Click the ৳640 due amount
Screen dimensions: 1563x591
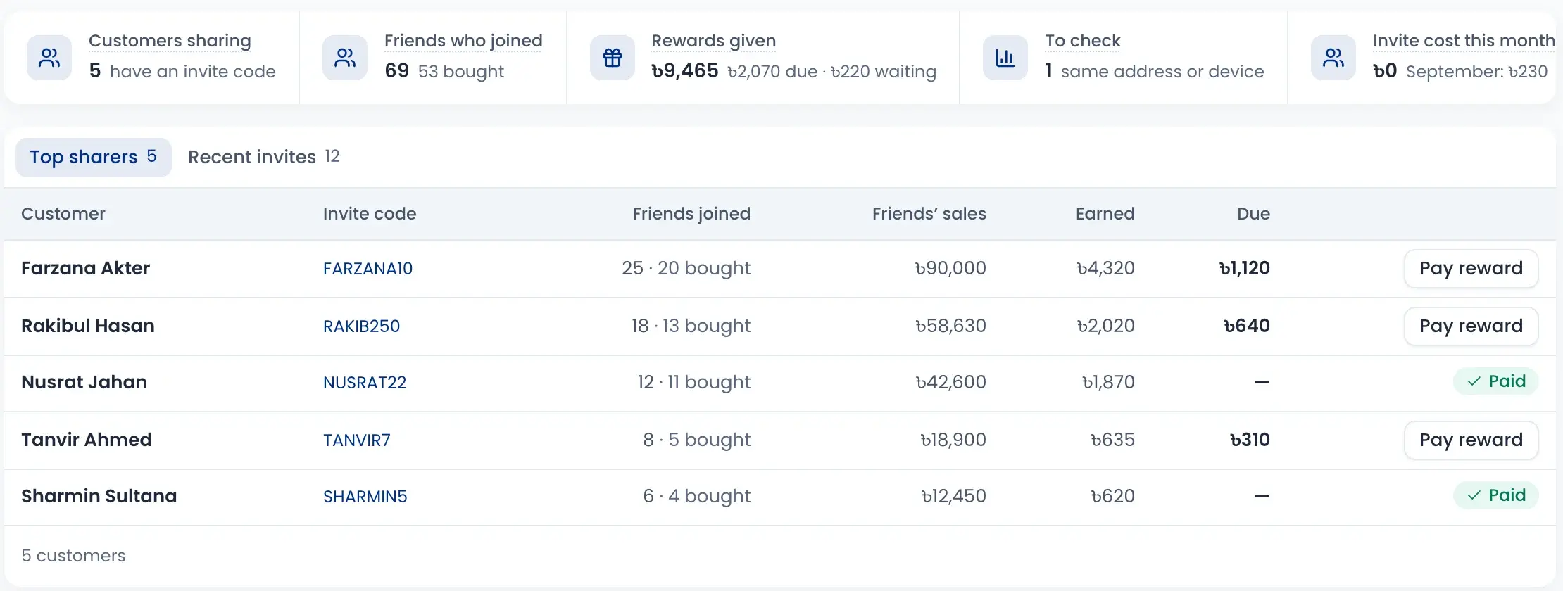[1247, 326]
